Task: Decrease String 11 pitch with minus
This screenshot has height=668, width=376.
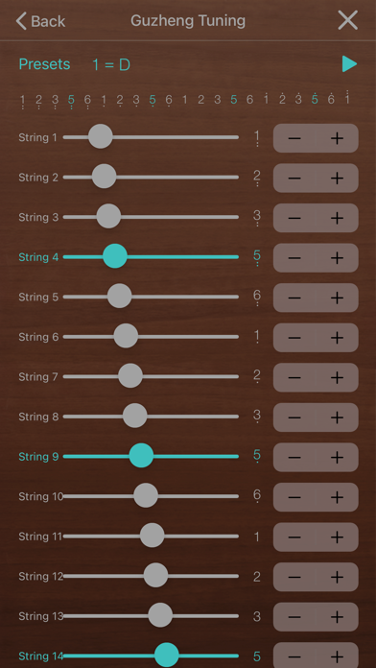Action: 294,537
